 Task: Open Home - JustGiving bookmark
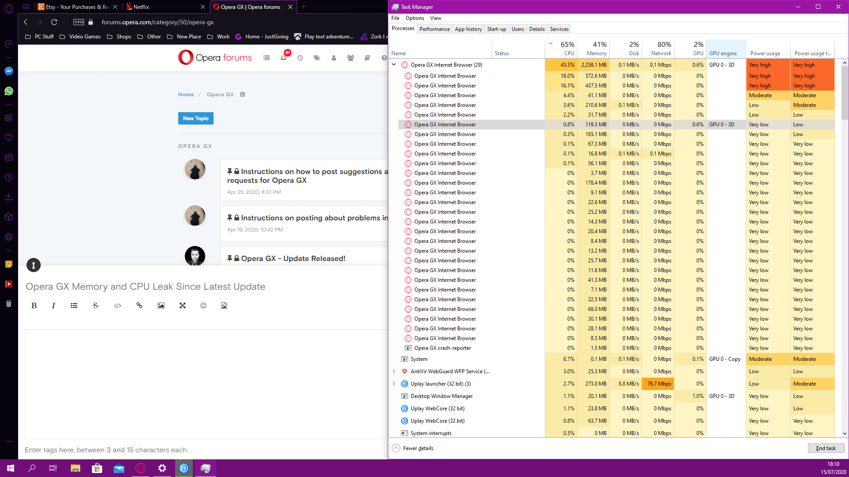pos(262,37)
